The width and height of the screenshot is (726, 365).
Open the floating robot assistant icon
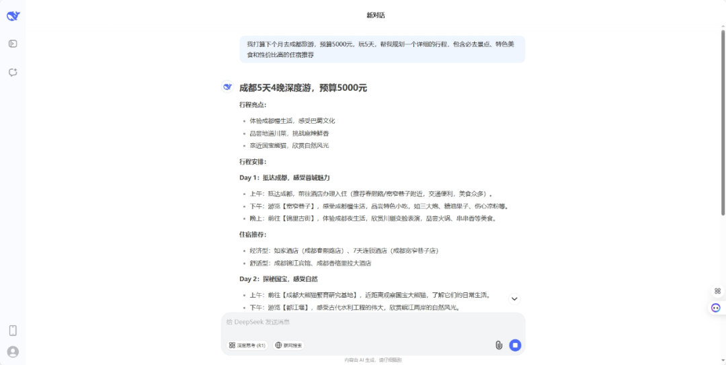[717, 308]
